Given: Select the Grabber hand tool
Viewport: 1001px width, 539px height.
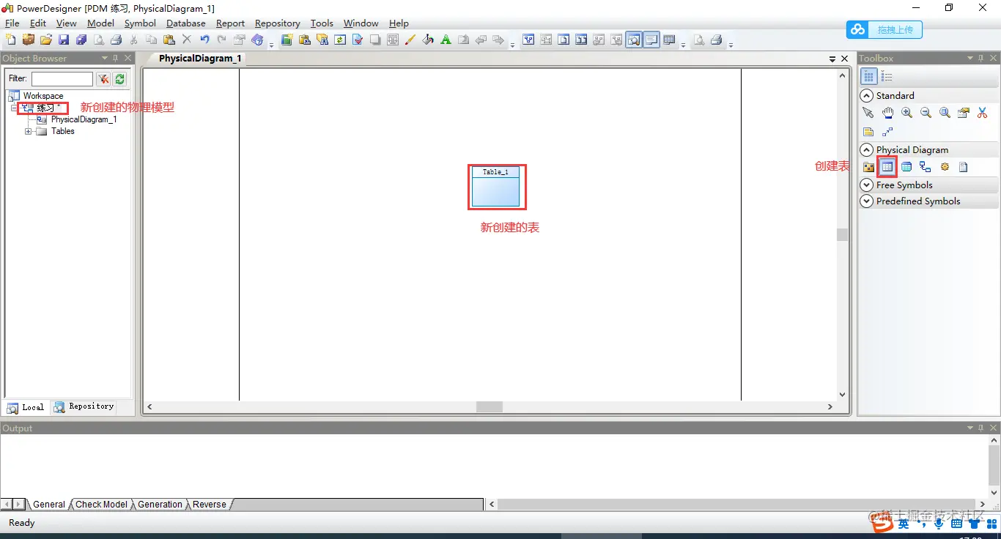Looking at the screenshot, I should pyautogui.click(x=887, y=113).
